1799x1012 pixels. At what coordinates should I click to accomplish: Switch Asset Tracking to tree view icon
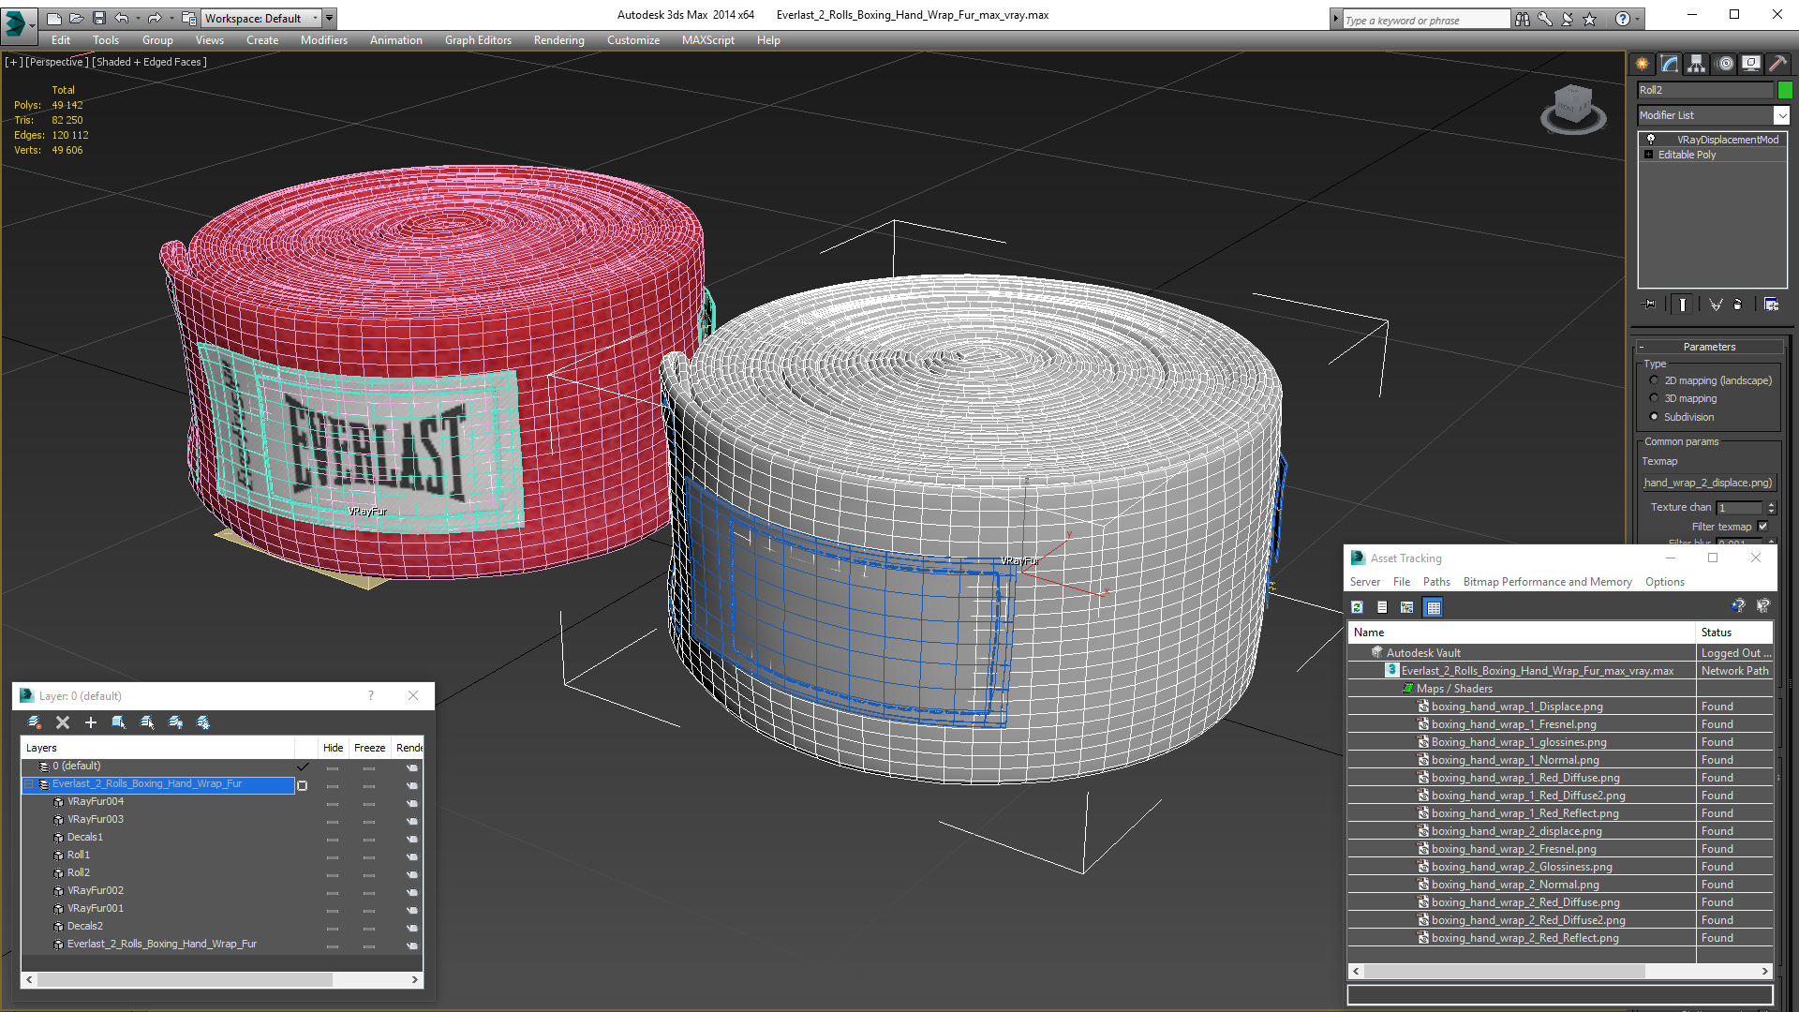click(1407, 607)
